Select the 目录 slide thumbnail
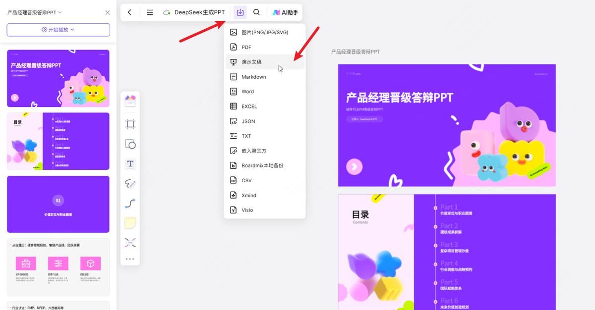 click(58, 141)
